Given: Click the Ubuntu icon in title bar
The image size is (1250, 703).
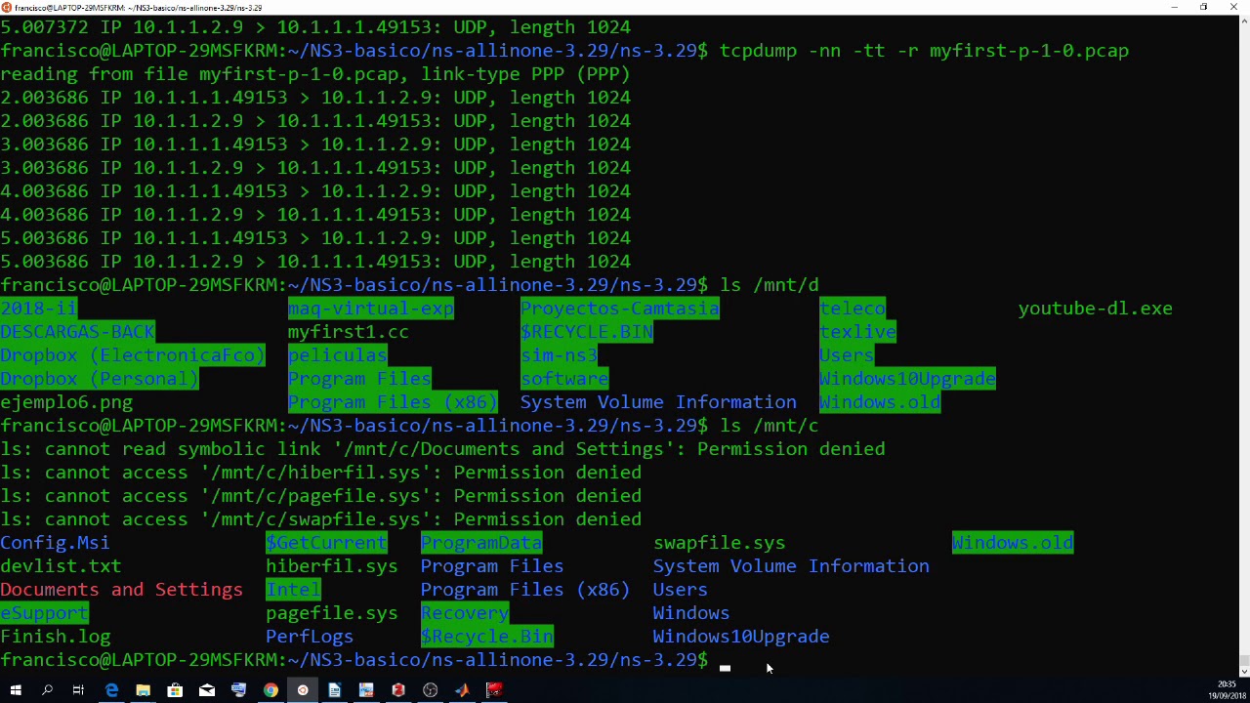Looking at the screenshot, I should (7, 7).
